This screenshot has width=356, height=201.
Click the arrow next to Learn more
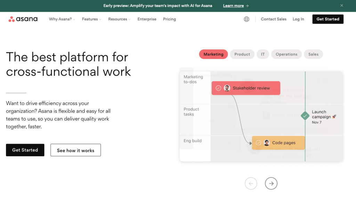click(x=247, y=6)
